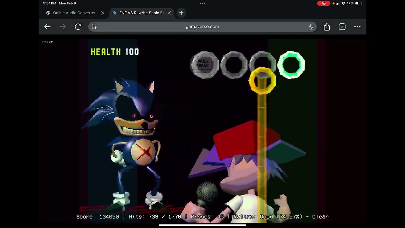This screenshot has width=405, height=228.
Task: Tap the second gray ring receptor
Action: [234, 65]
